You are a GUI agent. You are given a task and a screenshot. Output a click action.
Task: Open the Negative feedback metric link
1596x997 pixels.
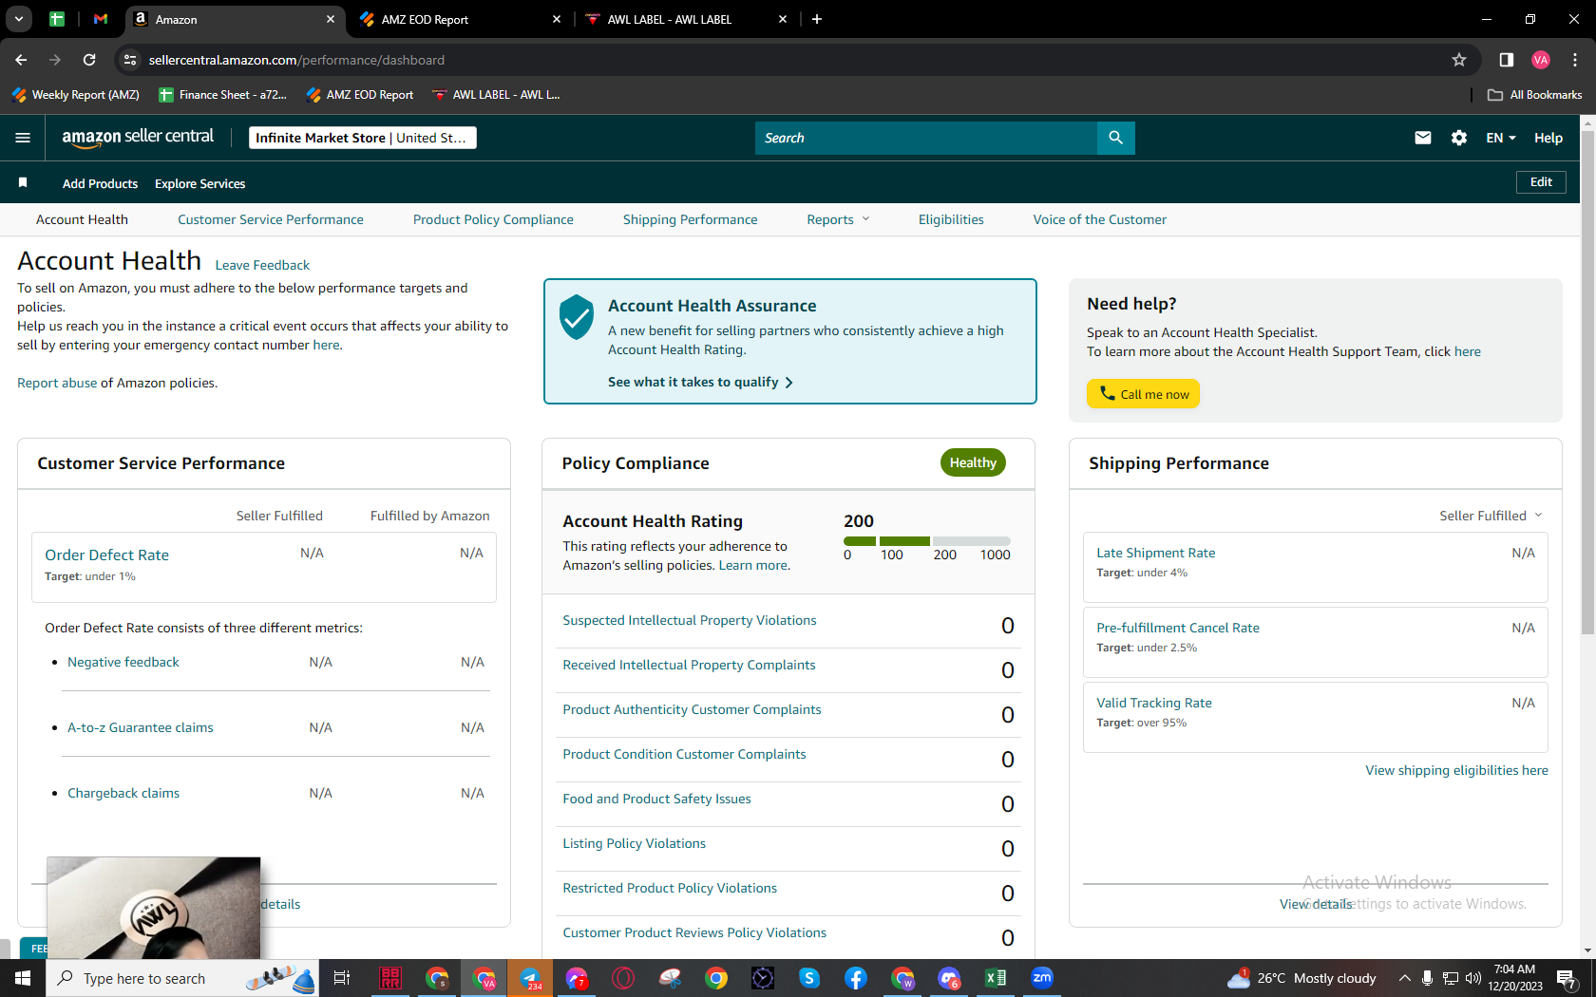pos(123,662)
